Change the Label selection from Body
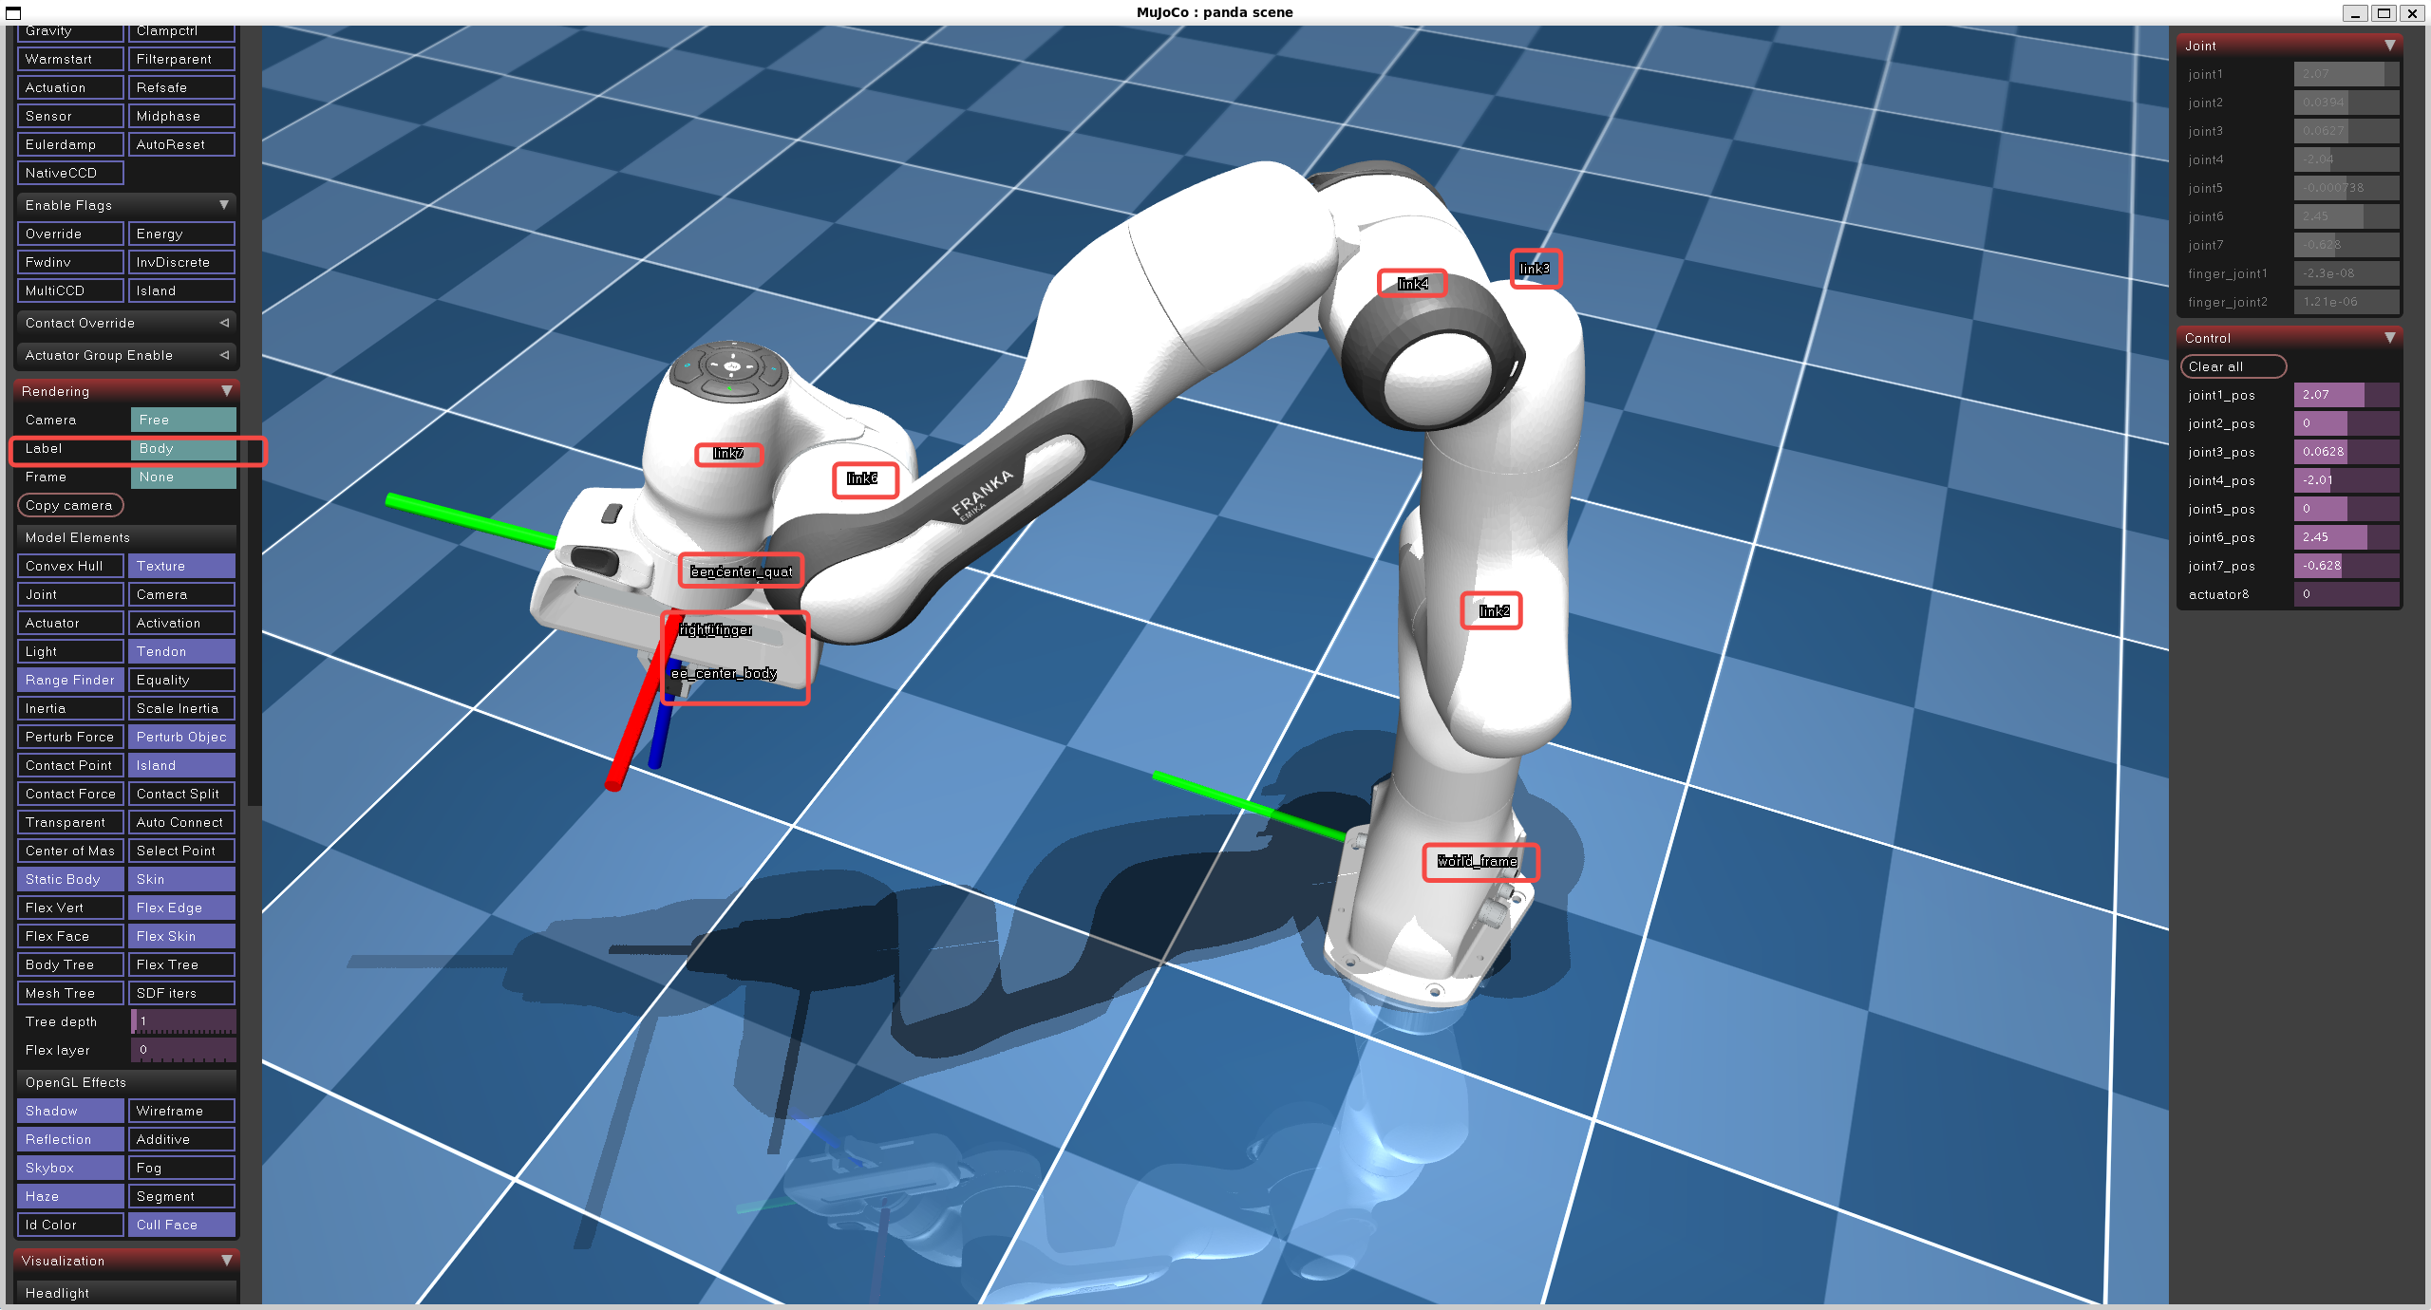This screenshot has height=1310, width=2431. click(182, 448)
